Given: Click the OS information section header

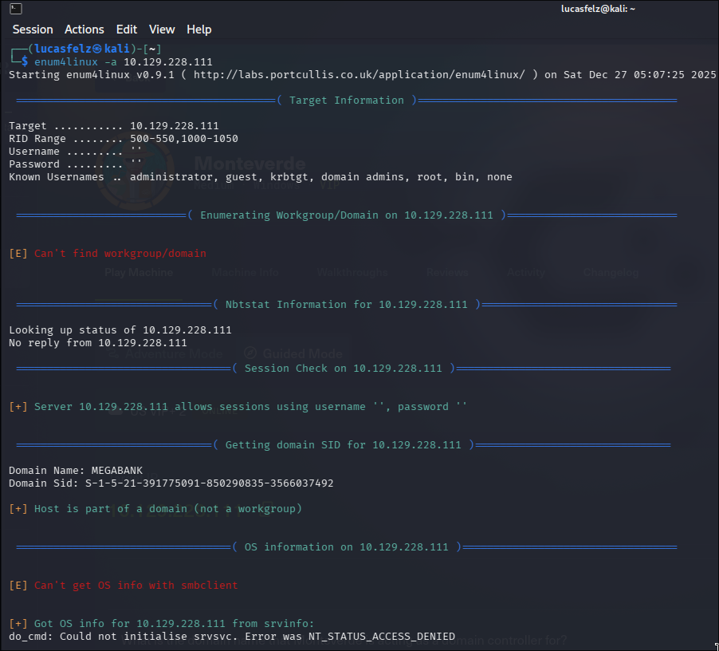Looking at the screenshot, I should coord(347,546).
